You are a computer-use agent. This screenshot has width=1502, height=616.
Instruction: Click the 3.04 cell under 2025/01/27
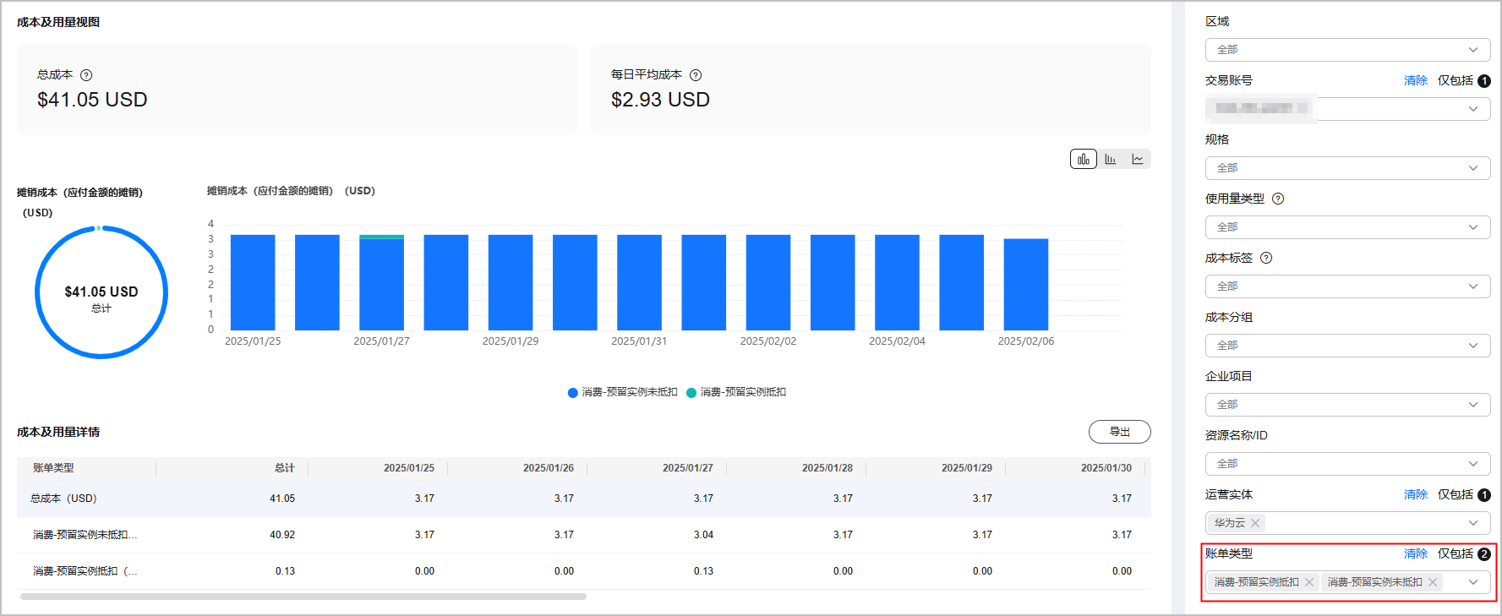tap(703, 535)
